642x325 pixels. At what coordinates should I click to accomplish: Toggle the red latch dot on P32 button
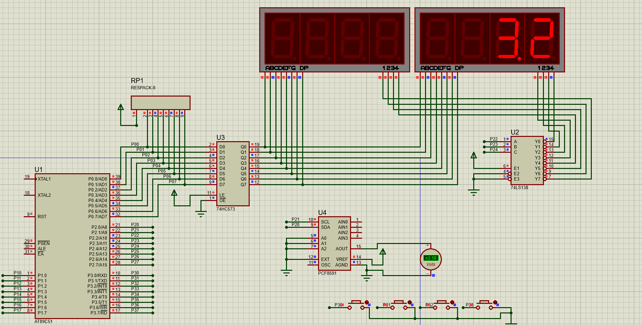452,302
